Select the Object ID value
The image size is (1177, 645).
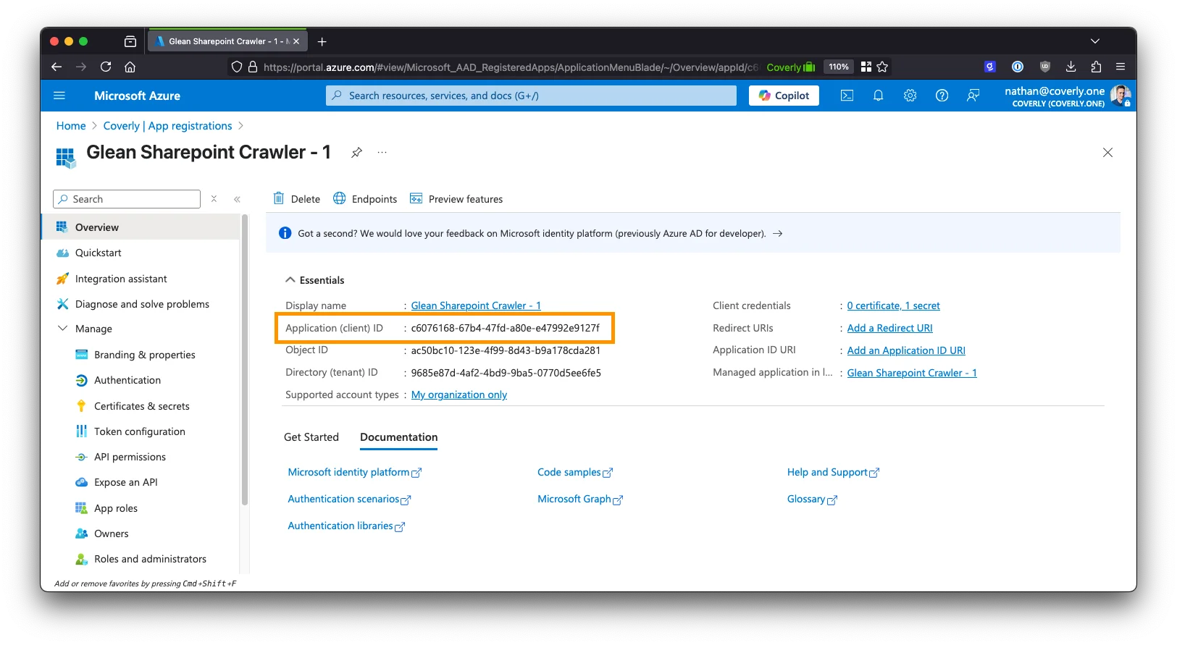pos(506,350)
